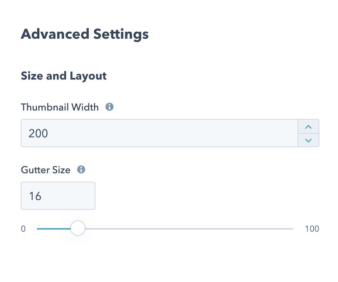Screen dimensions: 338x282
Task: Click the info icon next to Thumbnail Width
Action: [x=109, y=107]
